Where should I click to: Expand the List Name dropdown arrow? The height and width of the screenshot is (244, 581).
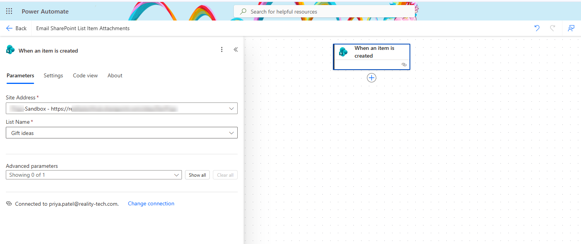pos(231,133)
